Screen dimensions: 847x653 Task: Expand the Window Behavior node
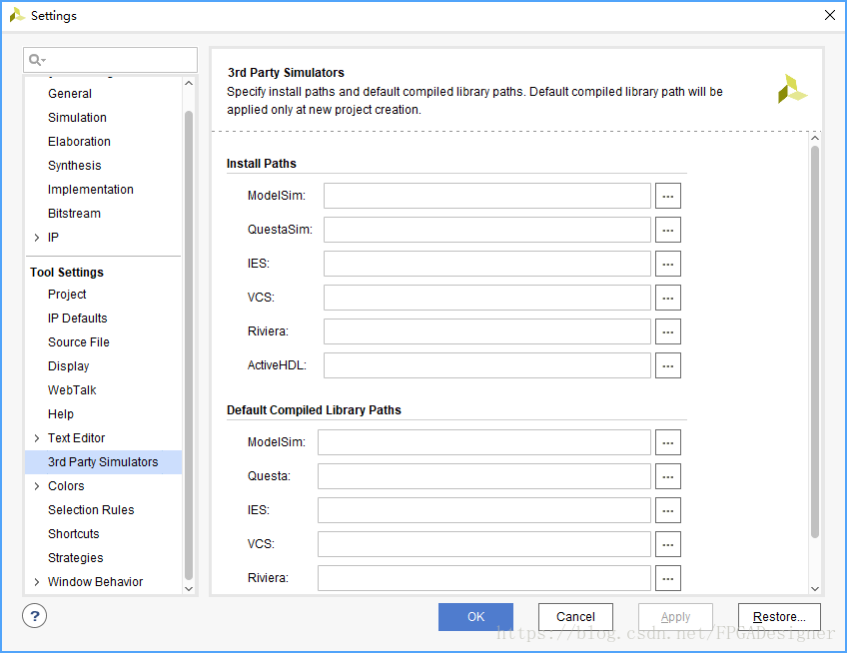pyautogui.click(x=36, y=582)
